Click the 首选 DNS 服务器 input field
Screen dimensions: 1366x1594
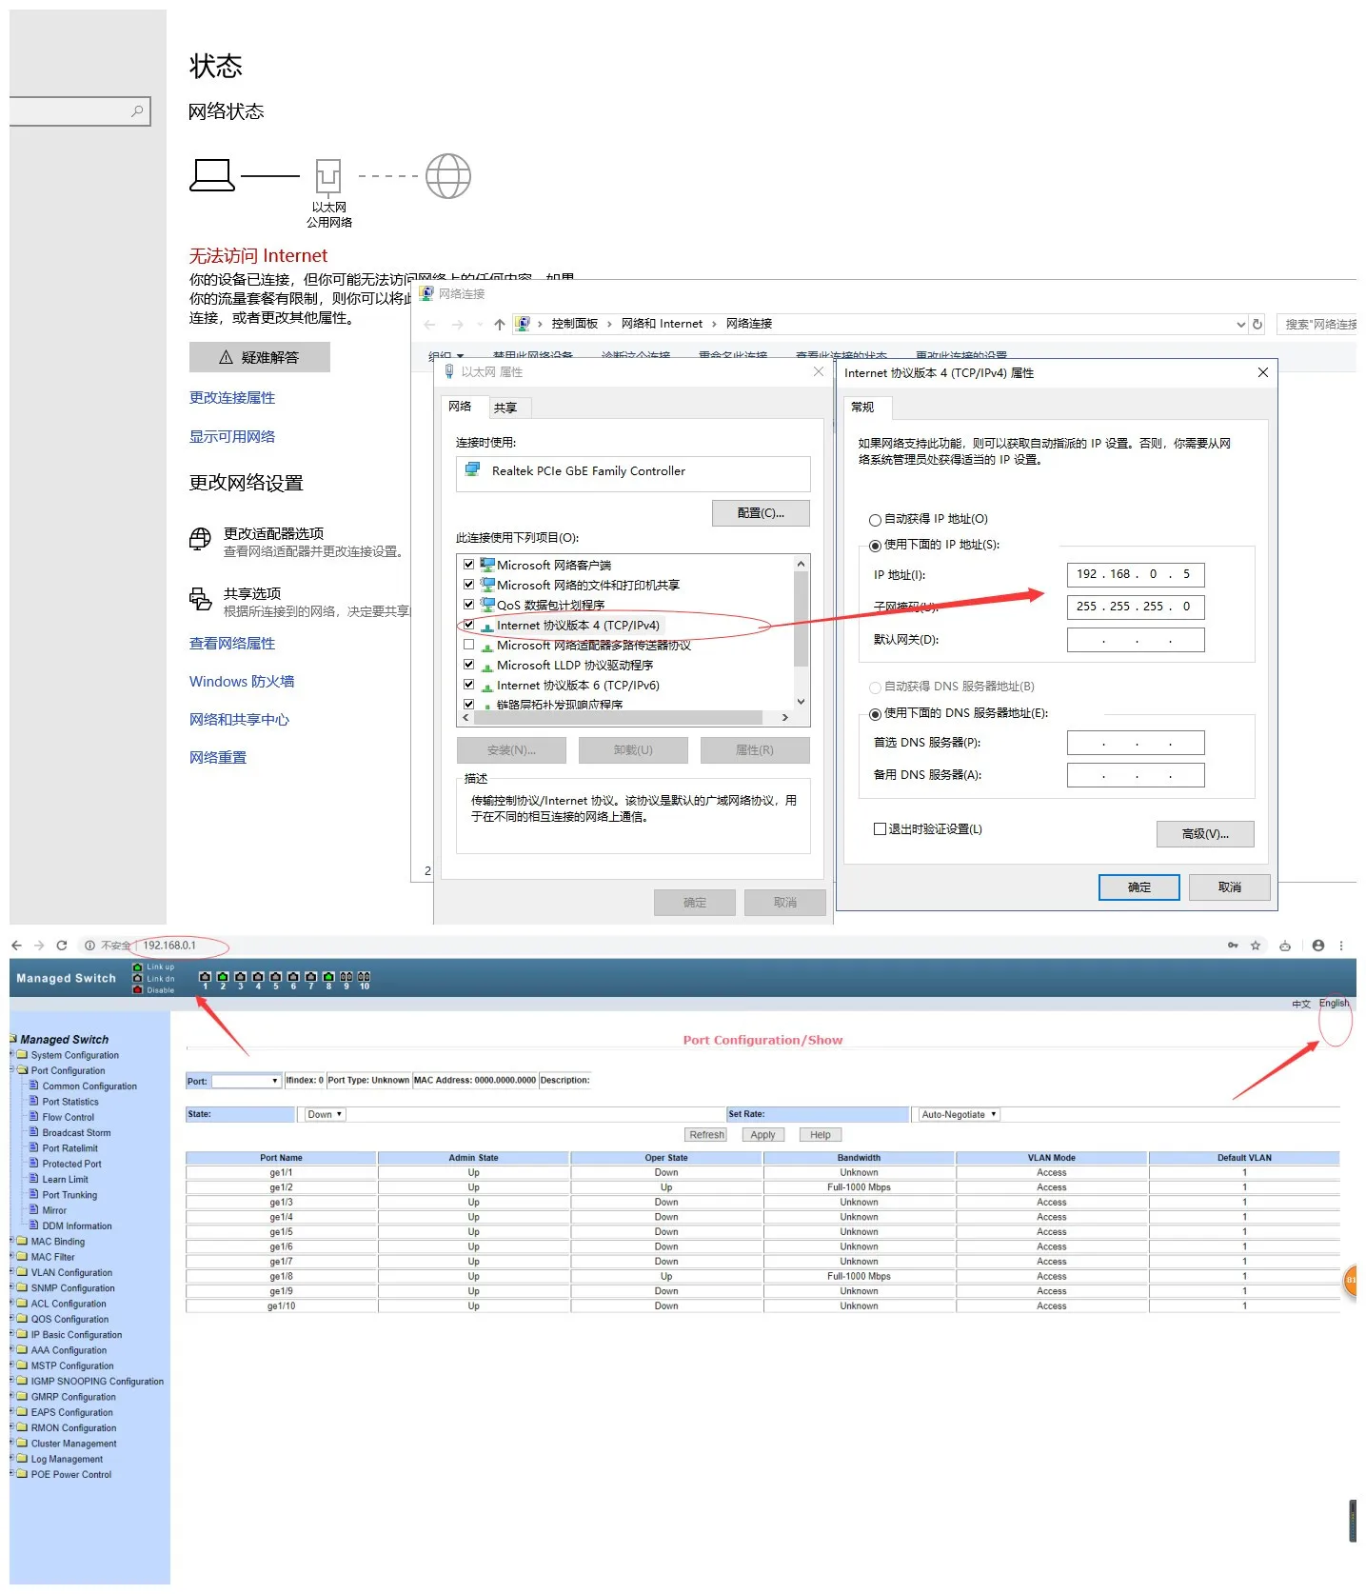(x=1136, y=743)
